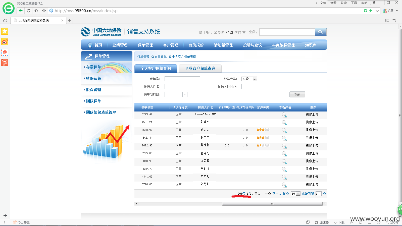Click the vertical page scrollbar
402x226 pixels.
point(400,116)
